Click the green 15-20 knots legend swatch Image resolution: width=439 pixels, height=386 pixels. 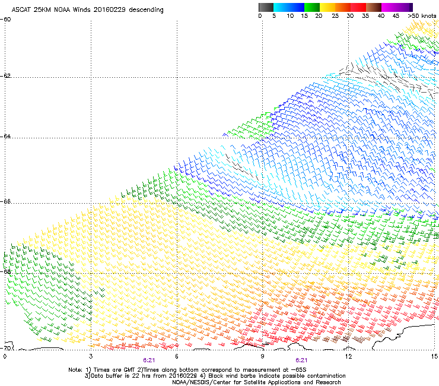point(312,7)
